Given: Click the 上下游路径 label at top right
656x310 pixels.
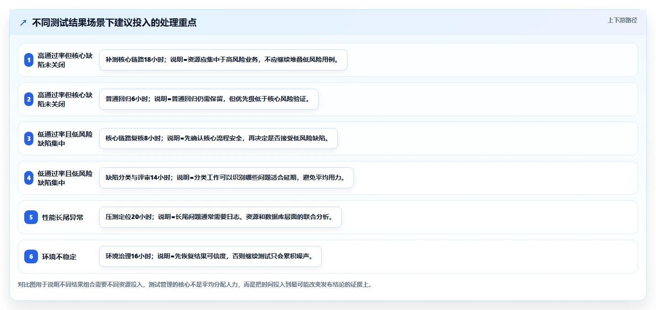Looking at the screenshot, I should tap(622, 20).
